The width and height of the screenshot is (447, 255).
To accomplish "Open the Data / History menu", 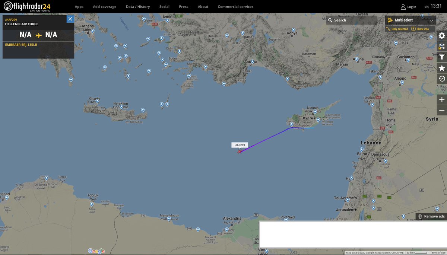I will coord(138,7).
